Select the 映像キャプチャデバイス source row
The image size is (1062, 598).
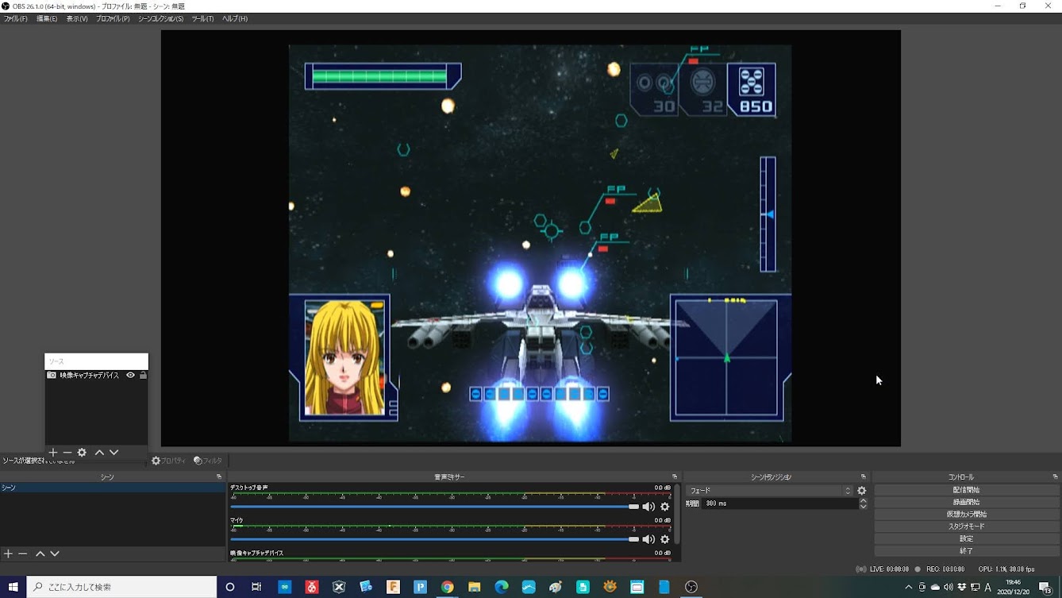click(96, 375)
